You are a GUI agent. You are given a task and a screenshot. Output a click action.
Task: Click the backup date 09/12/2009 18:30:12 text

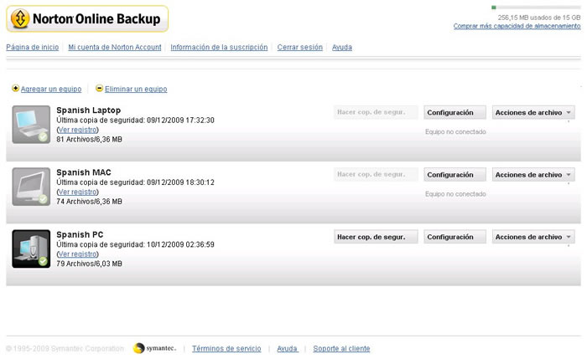click(x=180, y=182)
